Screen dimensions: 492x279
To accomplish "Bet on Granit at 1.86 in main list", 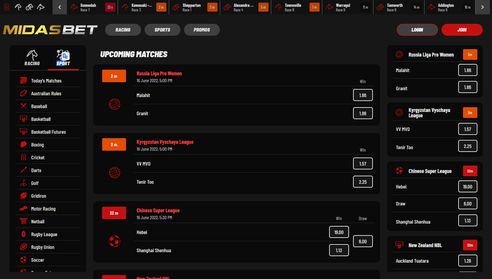I will [363, 113].
